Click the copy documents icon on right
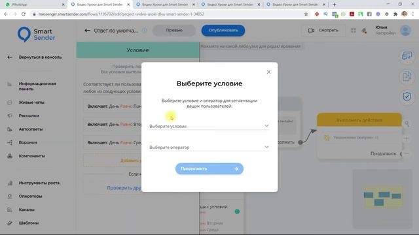 pyautogui.click(x=407, y=76)
